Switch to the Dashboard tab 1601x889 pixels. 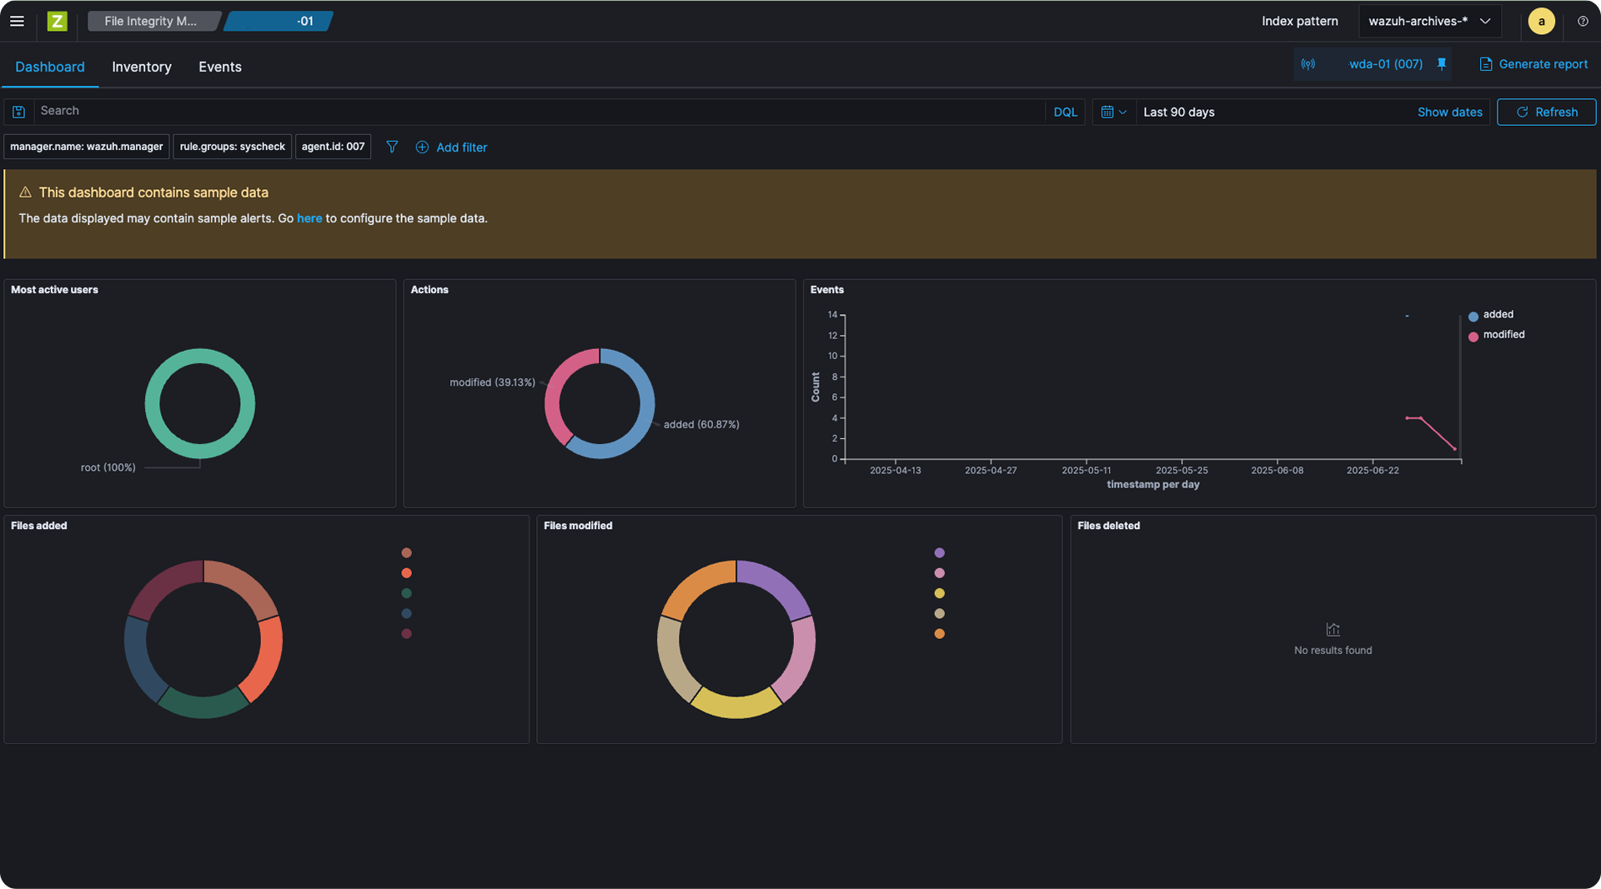(50, 67)
